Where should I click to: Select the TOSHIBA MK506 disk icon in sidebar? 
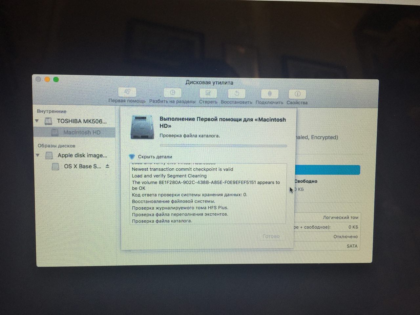pyautogui.click(x=48, y=121)
